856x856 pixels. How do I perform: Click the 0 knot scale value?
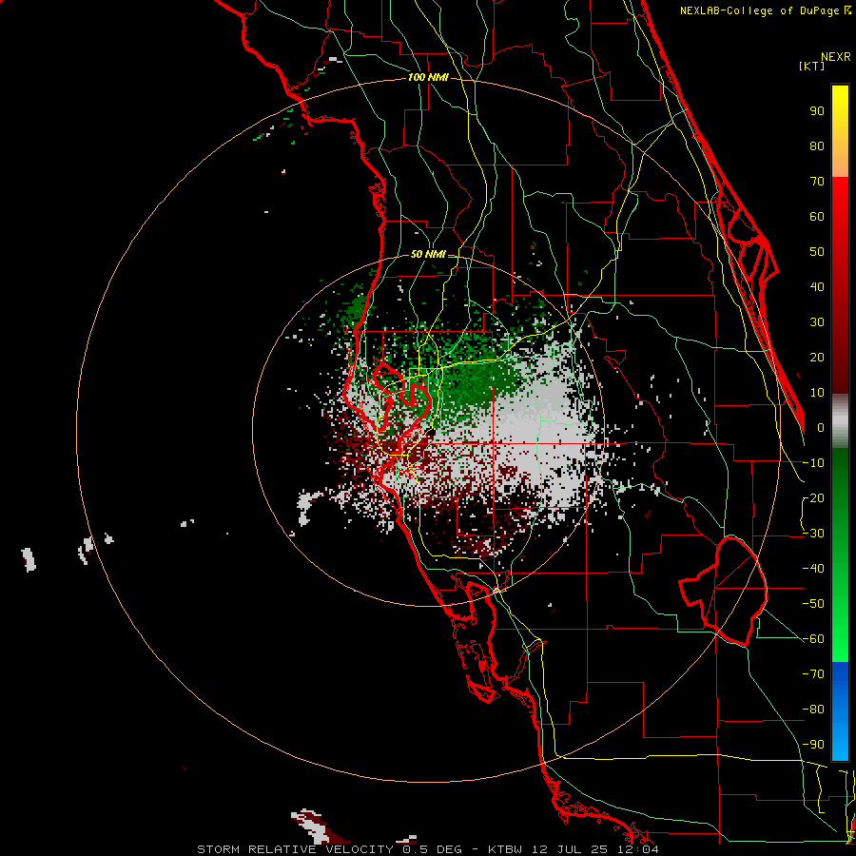(821, 428)
